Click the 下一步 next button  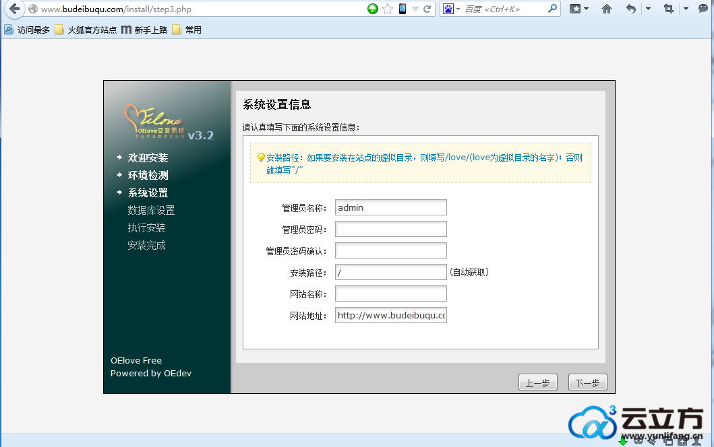[x=587, y=382]
